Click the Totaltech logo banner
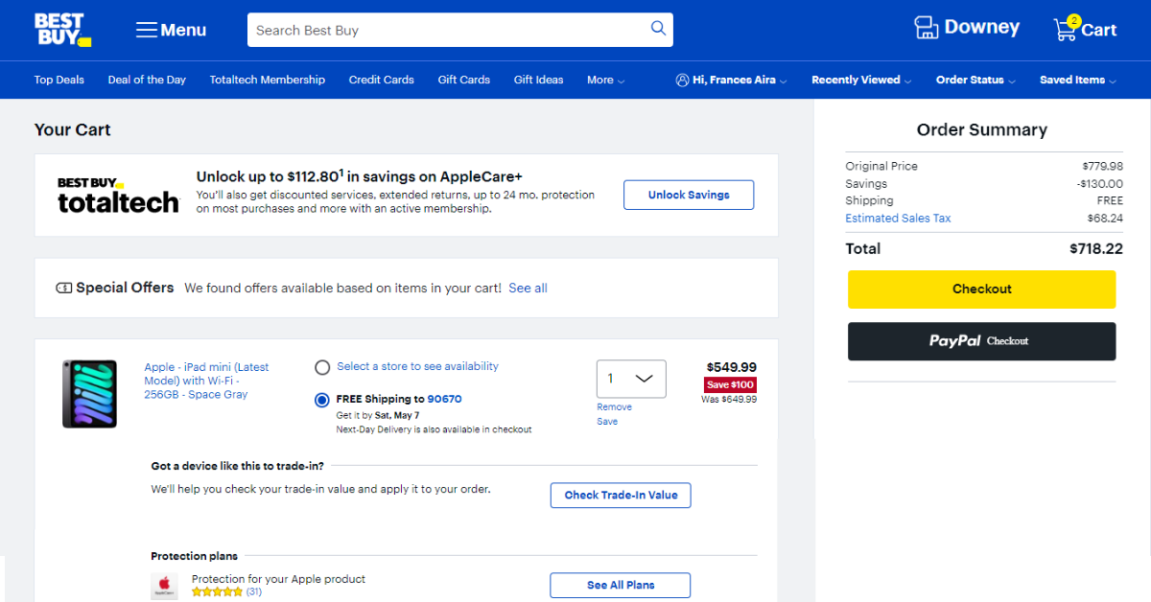This screenshot has height=602, width=1151. (118, 194)
